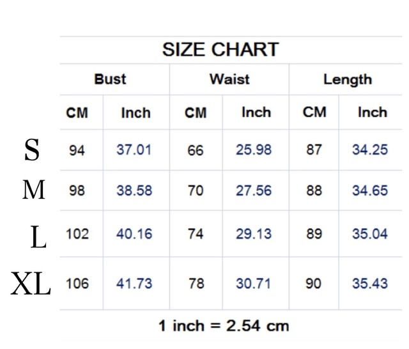This screenshot has width=409, height=349.
Task: Click bust inch value 37.01
Action: coord(134,150)
